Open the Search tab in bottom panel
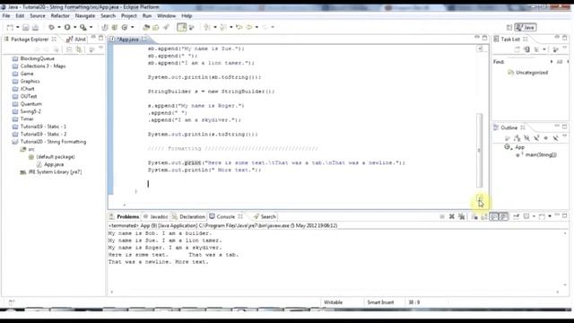 click(265, 217)
